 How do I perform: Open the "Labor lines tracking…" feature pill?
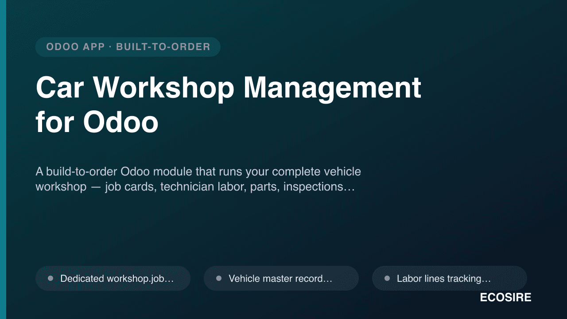450,278
